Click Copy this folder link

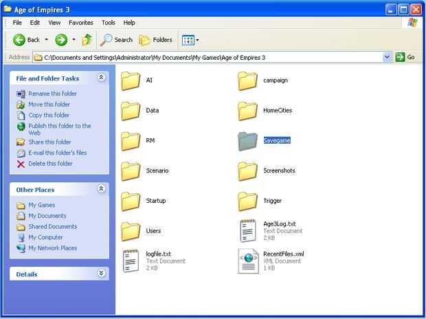[x=49, y=115]
